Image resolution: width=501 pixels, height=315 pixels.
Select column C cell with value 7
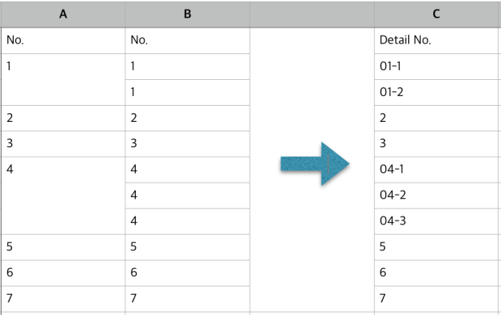point(436,299)
